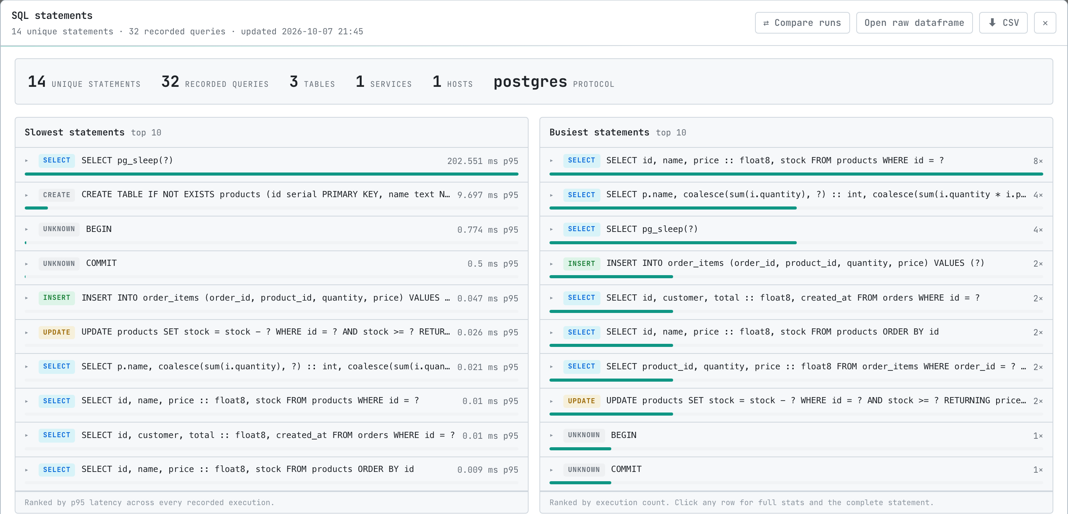The image size is (1068, 514).
Task: Open slowest products ORDER BY id statement
Action: pyautogui.click(x=272, y=474)
